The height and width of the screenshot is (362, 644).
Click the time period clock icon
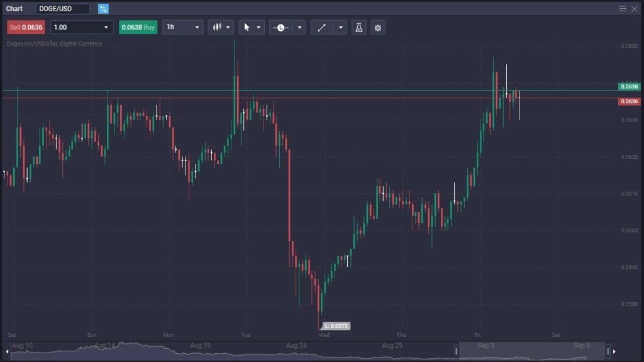click(280, 28)
